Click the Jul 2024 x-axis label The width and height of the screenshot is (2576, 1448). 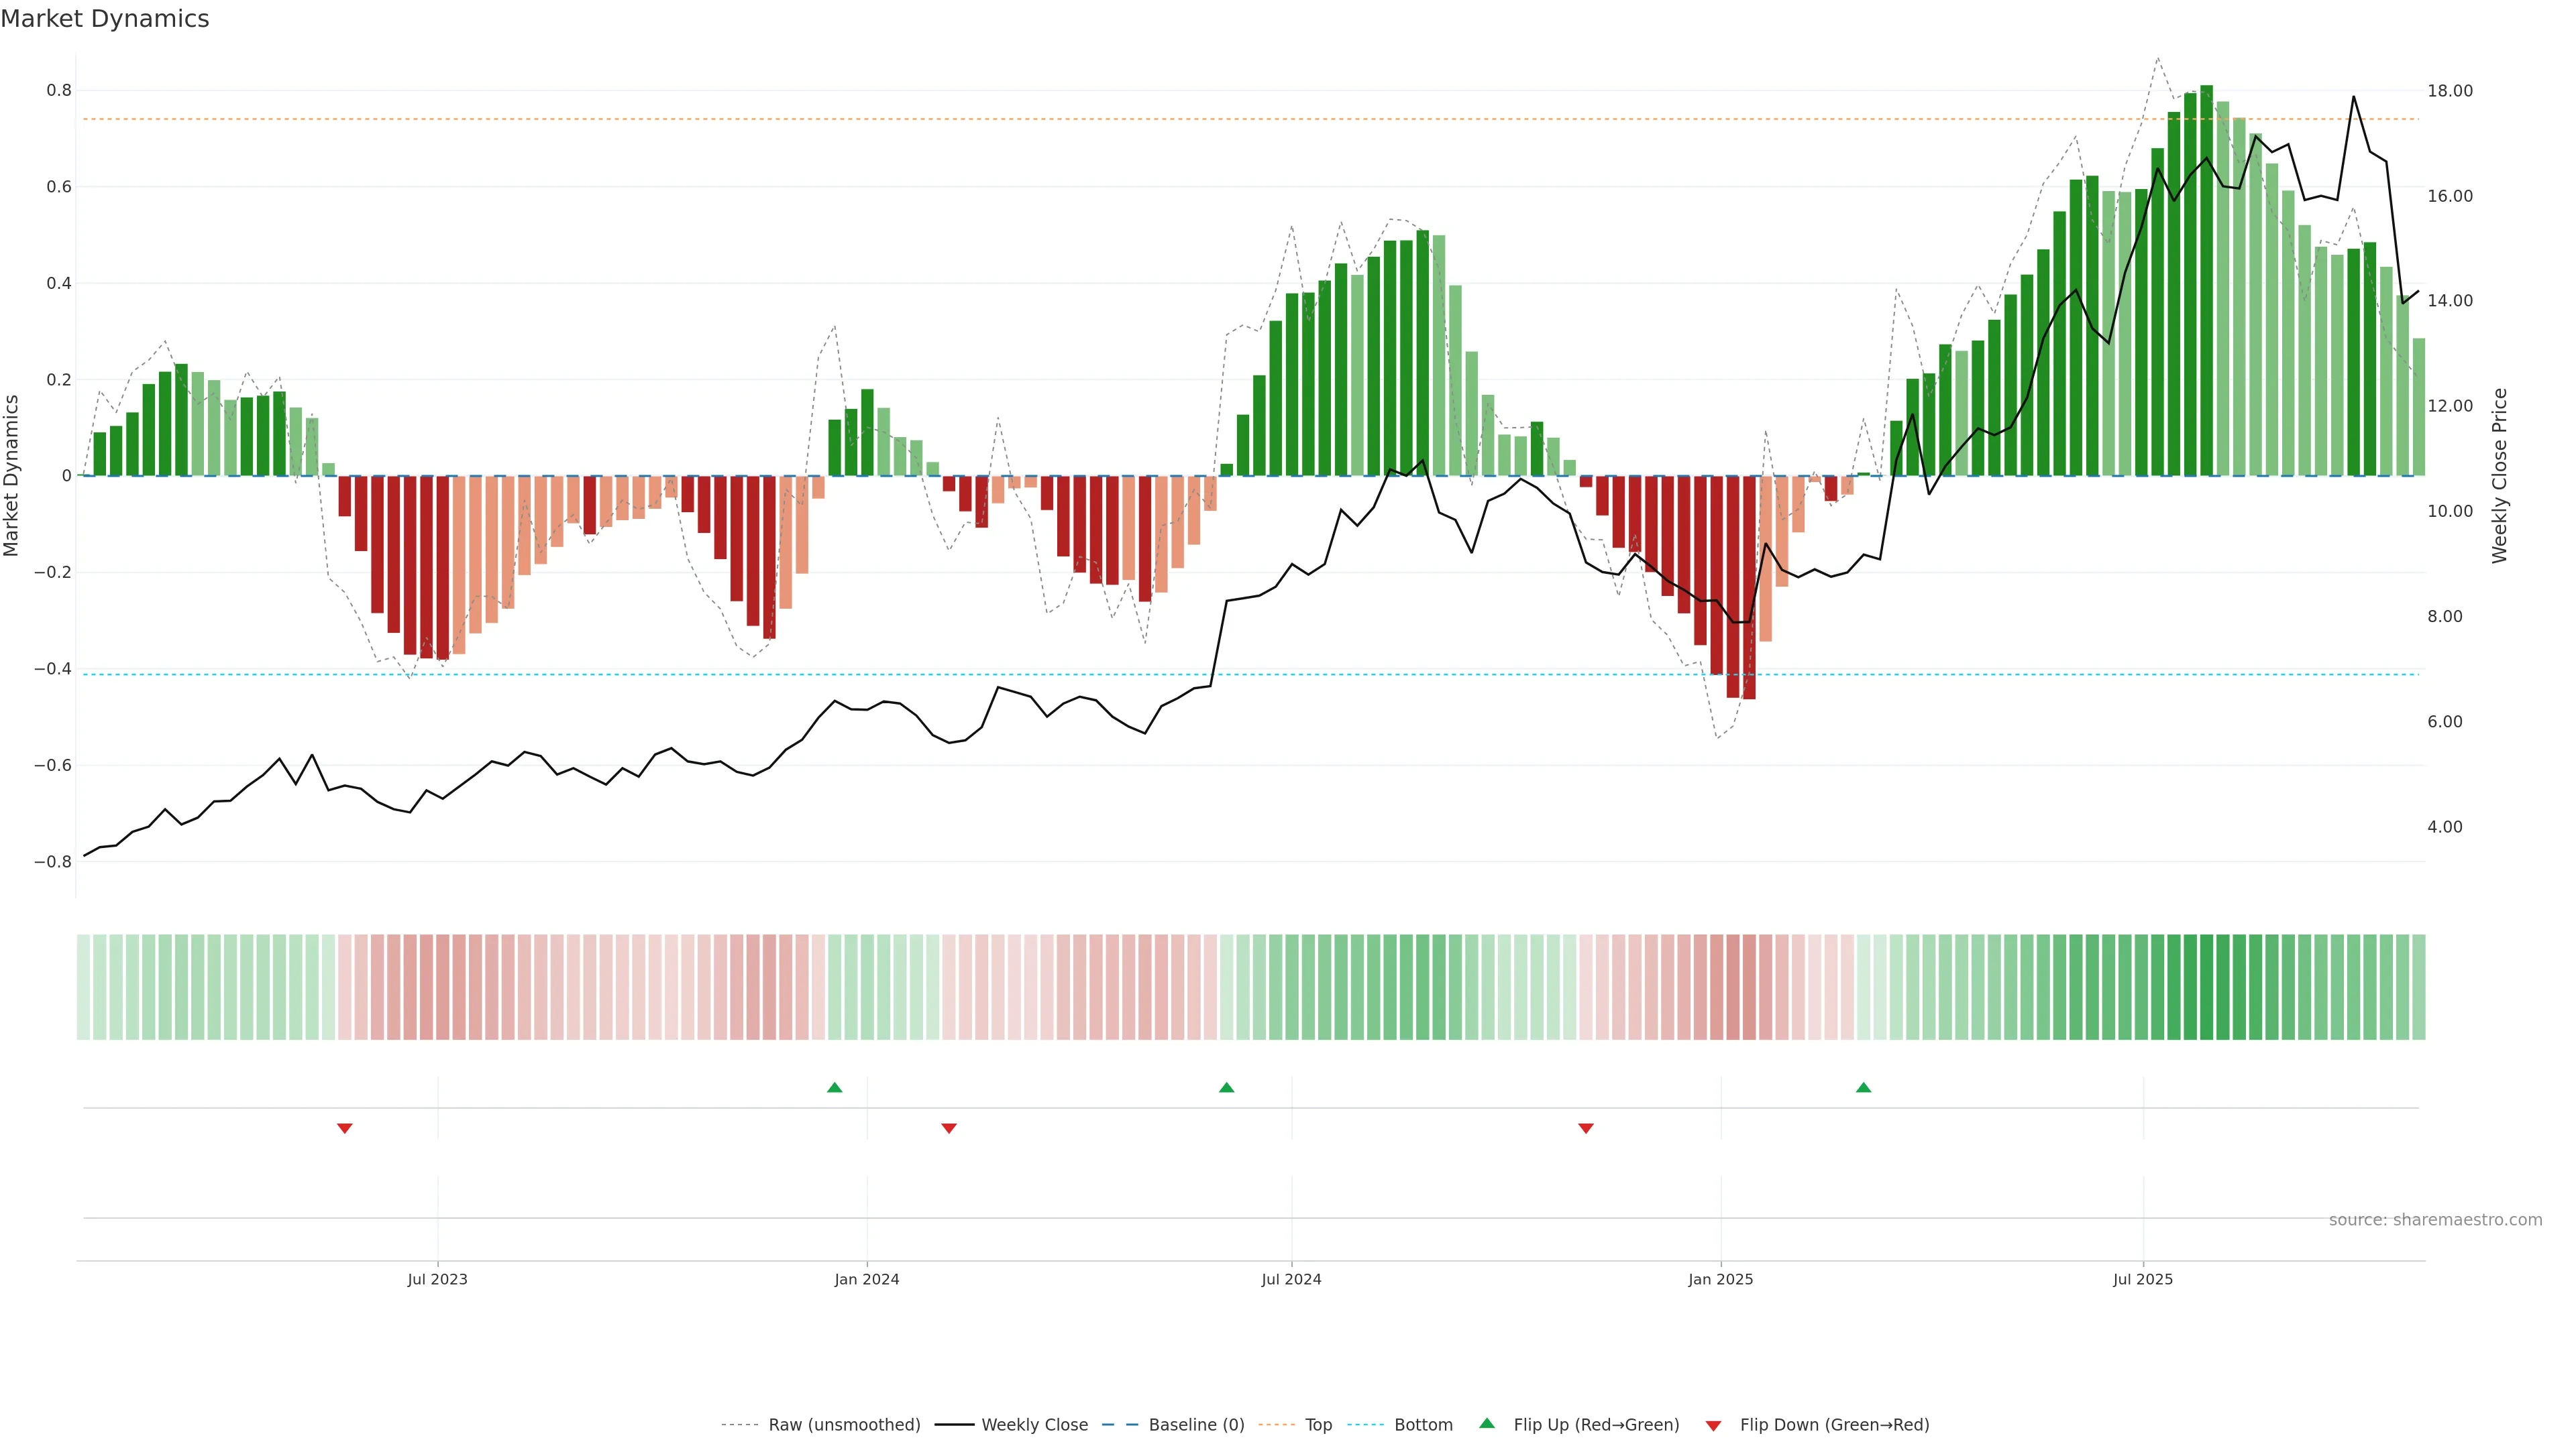click(x=1291, y=1279)
